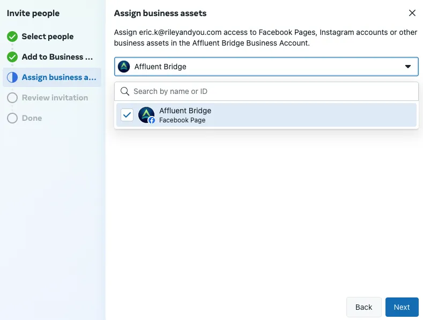The image size is (423, 320).
Task: Jump to the Review invitation step
Action: [55, 98]
